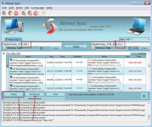Click the left folder icon beside Windows folder
Screen dimensions: 152x127
[4, 48]
